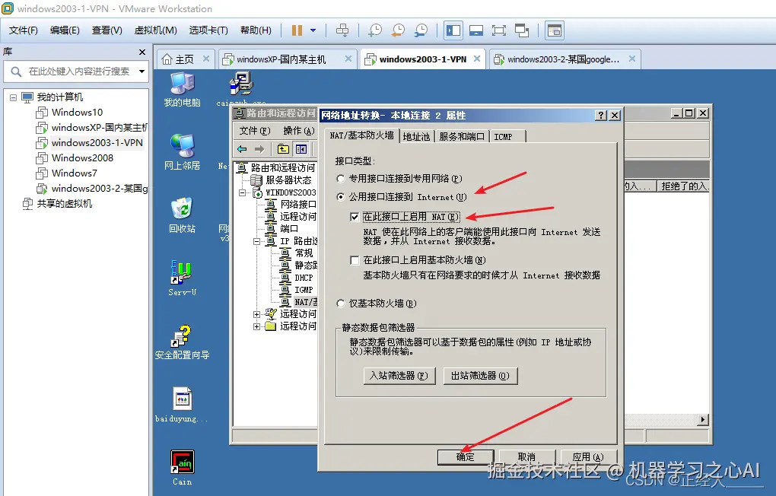Switch to the ICMP tab
The height and width of the screenshot is (496, 776).
pos(503,137)
